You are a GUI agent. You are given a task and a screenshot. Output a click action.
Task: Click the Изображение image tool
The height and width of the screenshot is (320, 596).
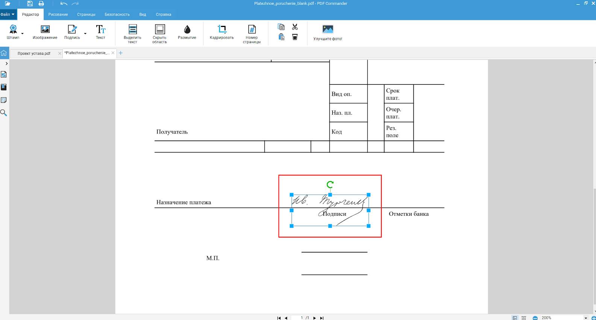pos(45,32)
